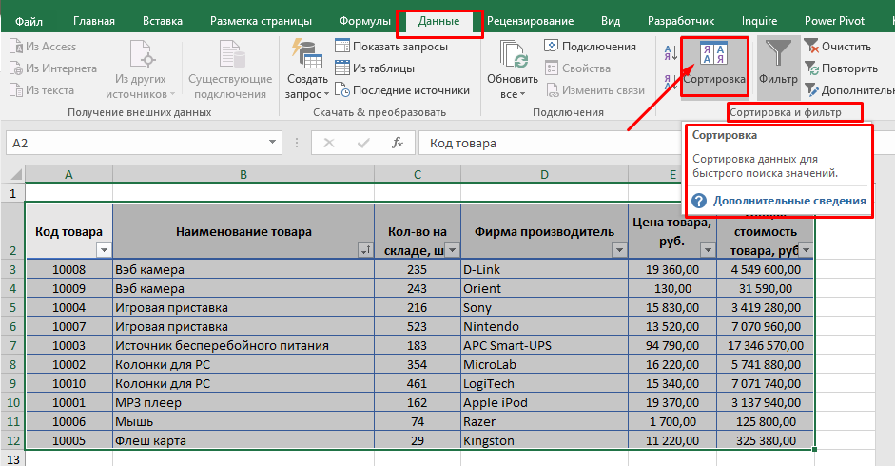Screen dimensions: 895x466
Task: Click the Name Box showing A2
Action: [136, 143]
